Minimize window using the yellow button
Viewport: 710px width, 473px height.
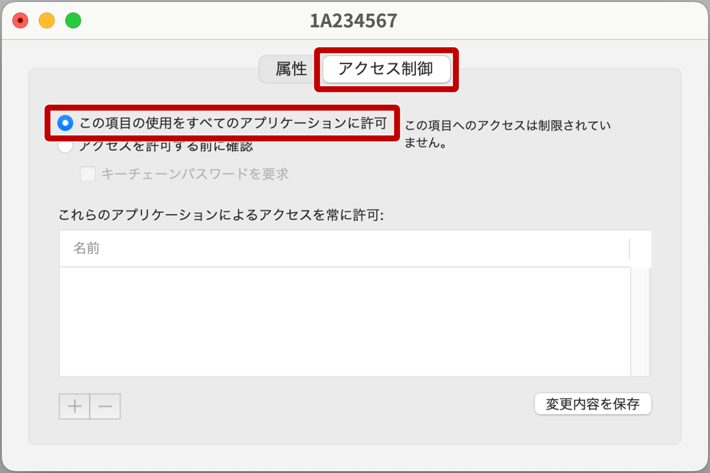pyautogui.click(x=47, y=21)
